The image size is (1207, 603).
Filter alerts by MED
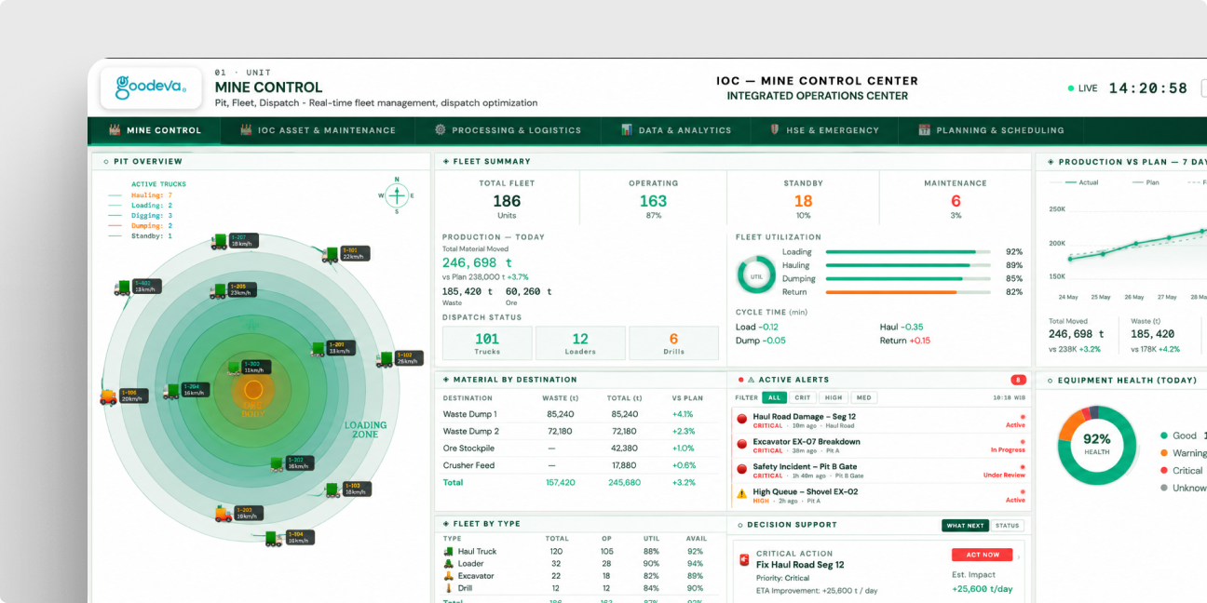[x=863, y=397]
